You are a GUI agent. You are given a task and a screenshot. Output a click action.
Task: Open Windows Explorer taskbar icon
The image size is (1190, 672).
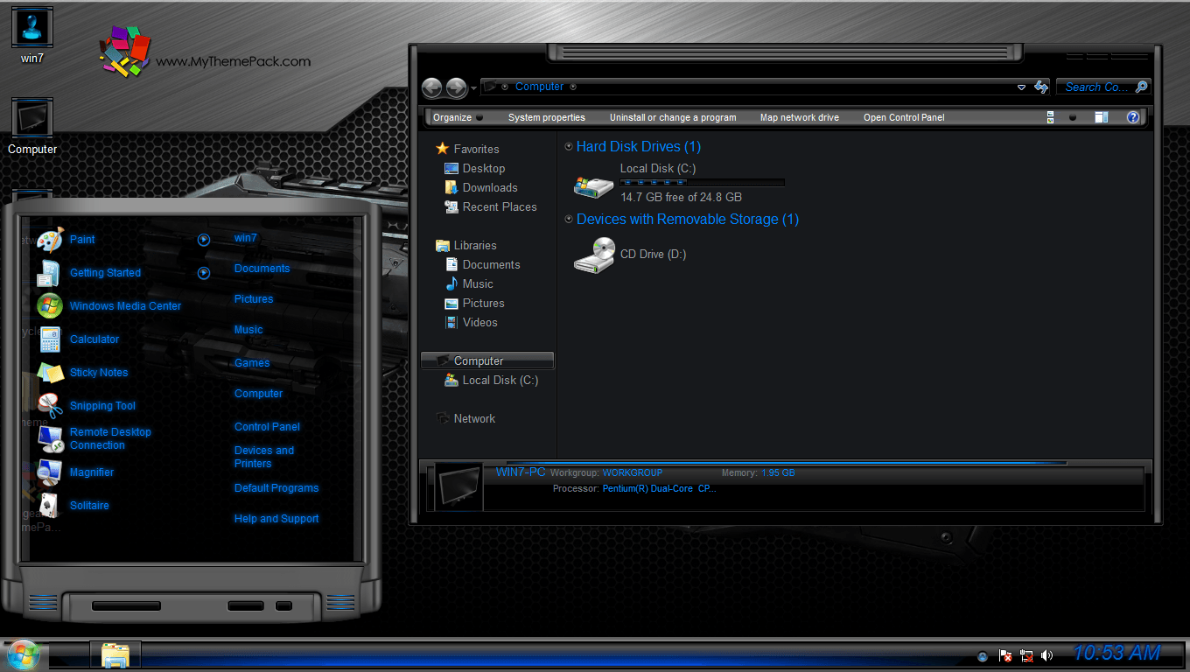coord(115,655)
